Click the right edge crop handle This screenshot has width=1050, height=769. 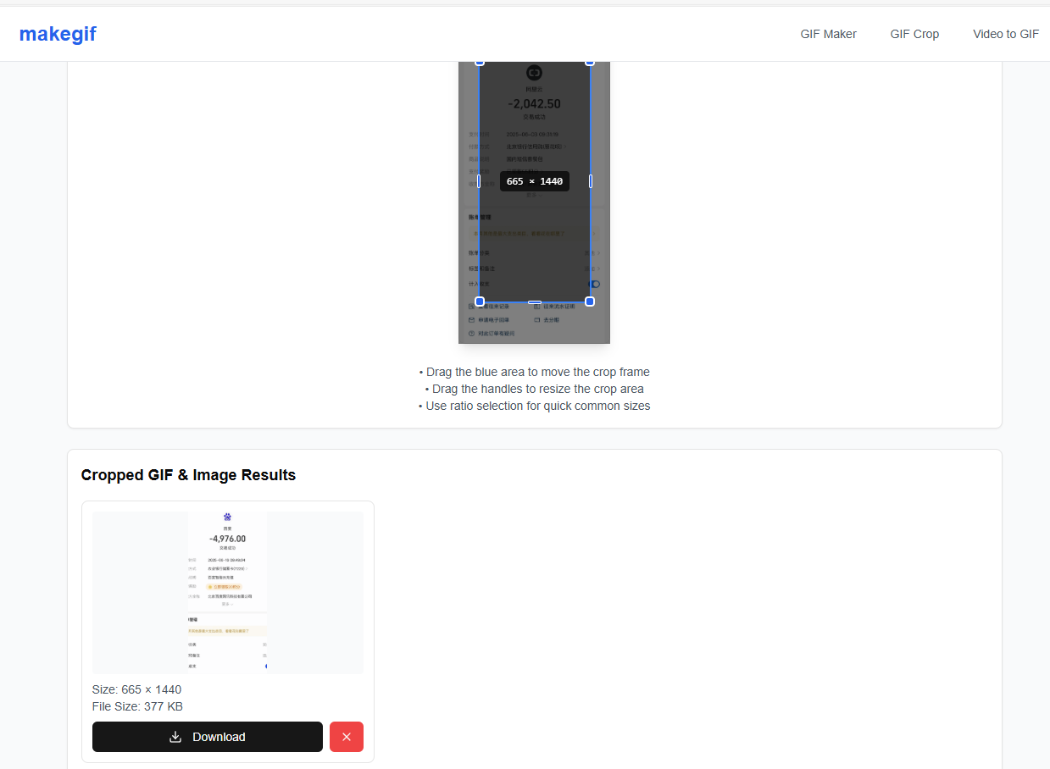click(591, 181)
